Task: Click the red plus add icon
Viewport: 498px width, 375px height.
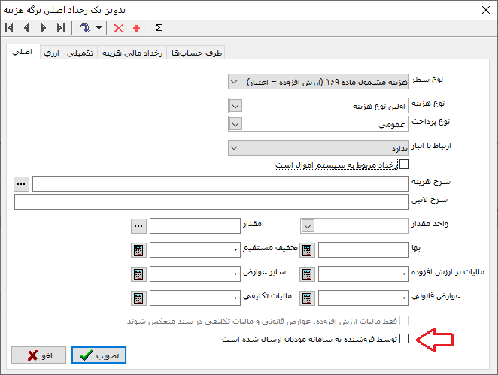Action: pyautogui.click(x=136, y=28)
